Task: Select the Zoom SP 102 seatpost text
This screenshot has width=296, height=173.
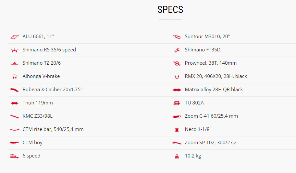Action: point(211,143)
